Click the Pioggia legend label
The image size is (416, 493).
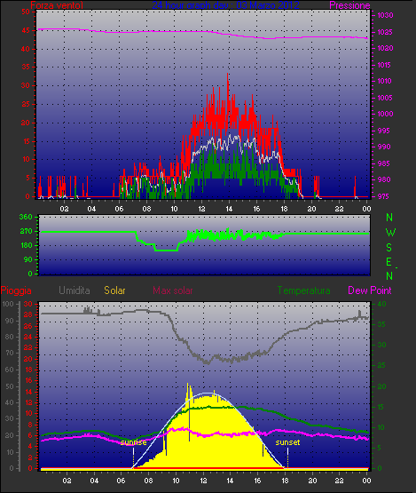tap(16, 290)
